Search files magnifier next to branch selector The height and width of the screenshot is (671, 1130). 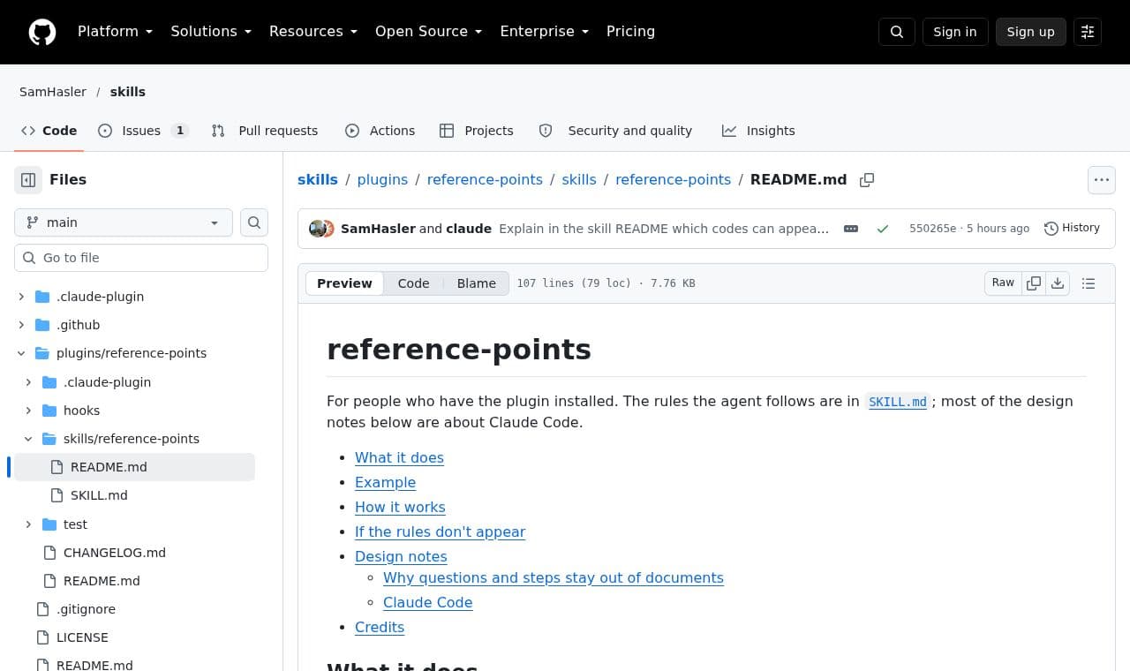click(254, 222)
